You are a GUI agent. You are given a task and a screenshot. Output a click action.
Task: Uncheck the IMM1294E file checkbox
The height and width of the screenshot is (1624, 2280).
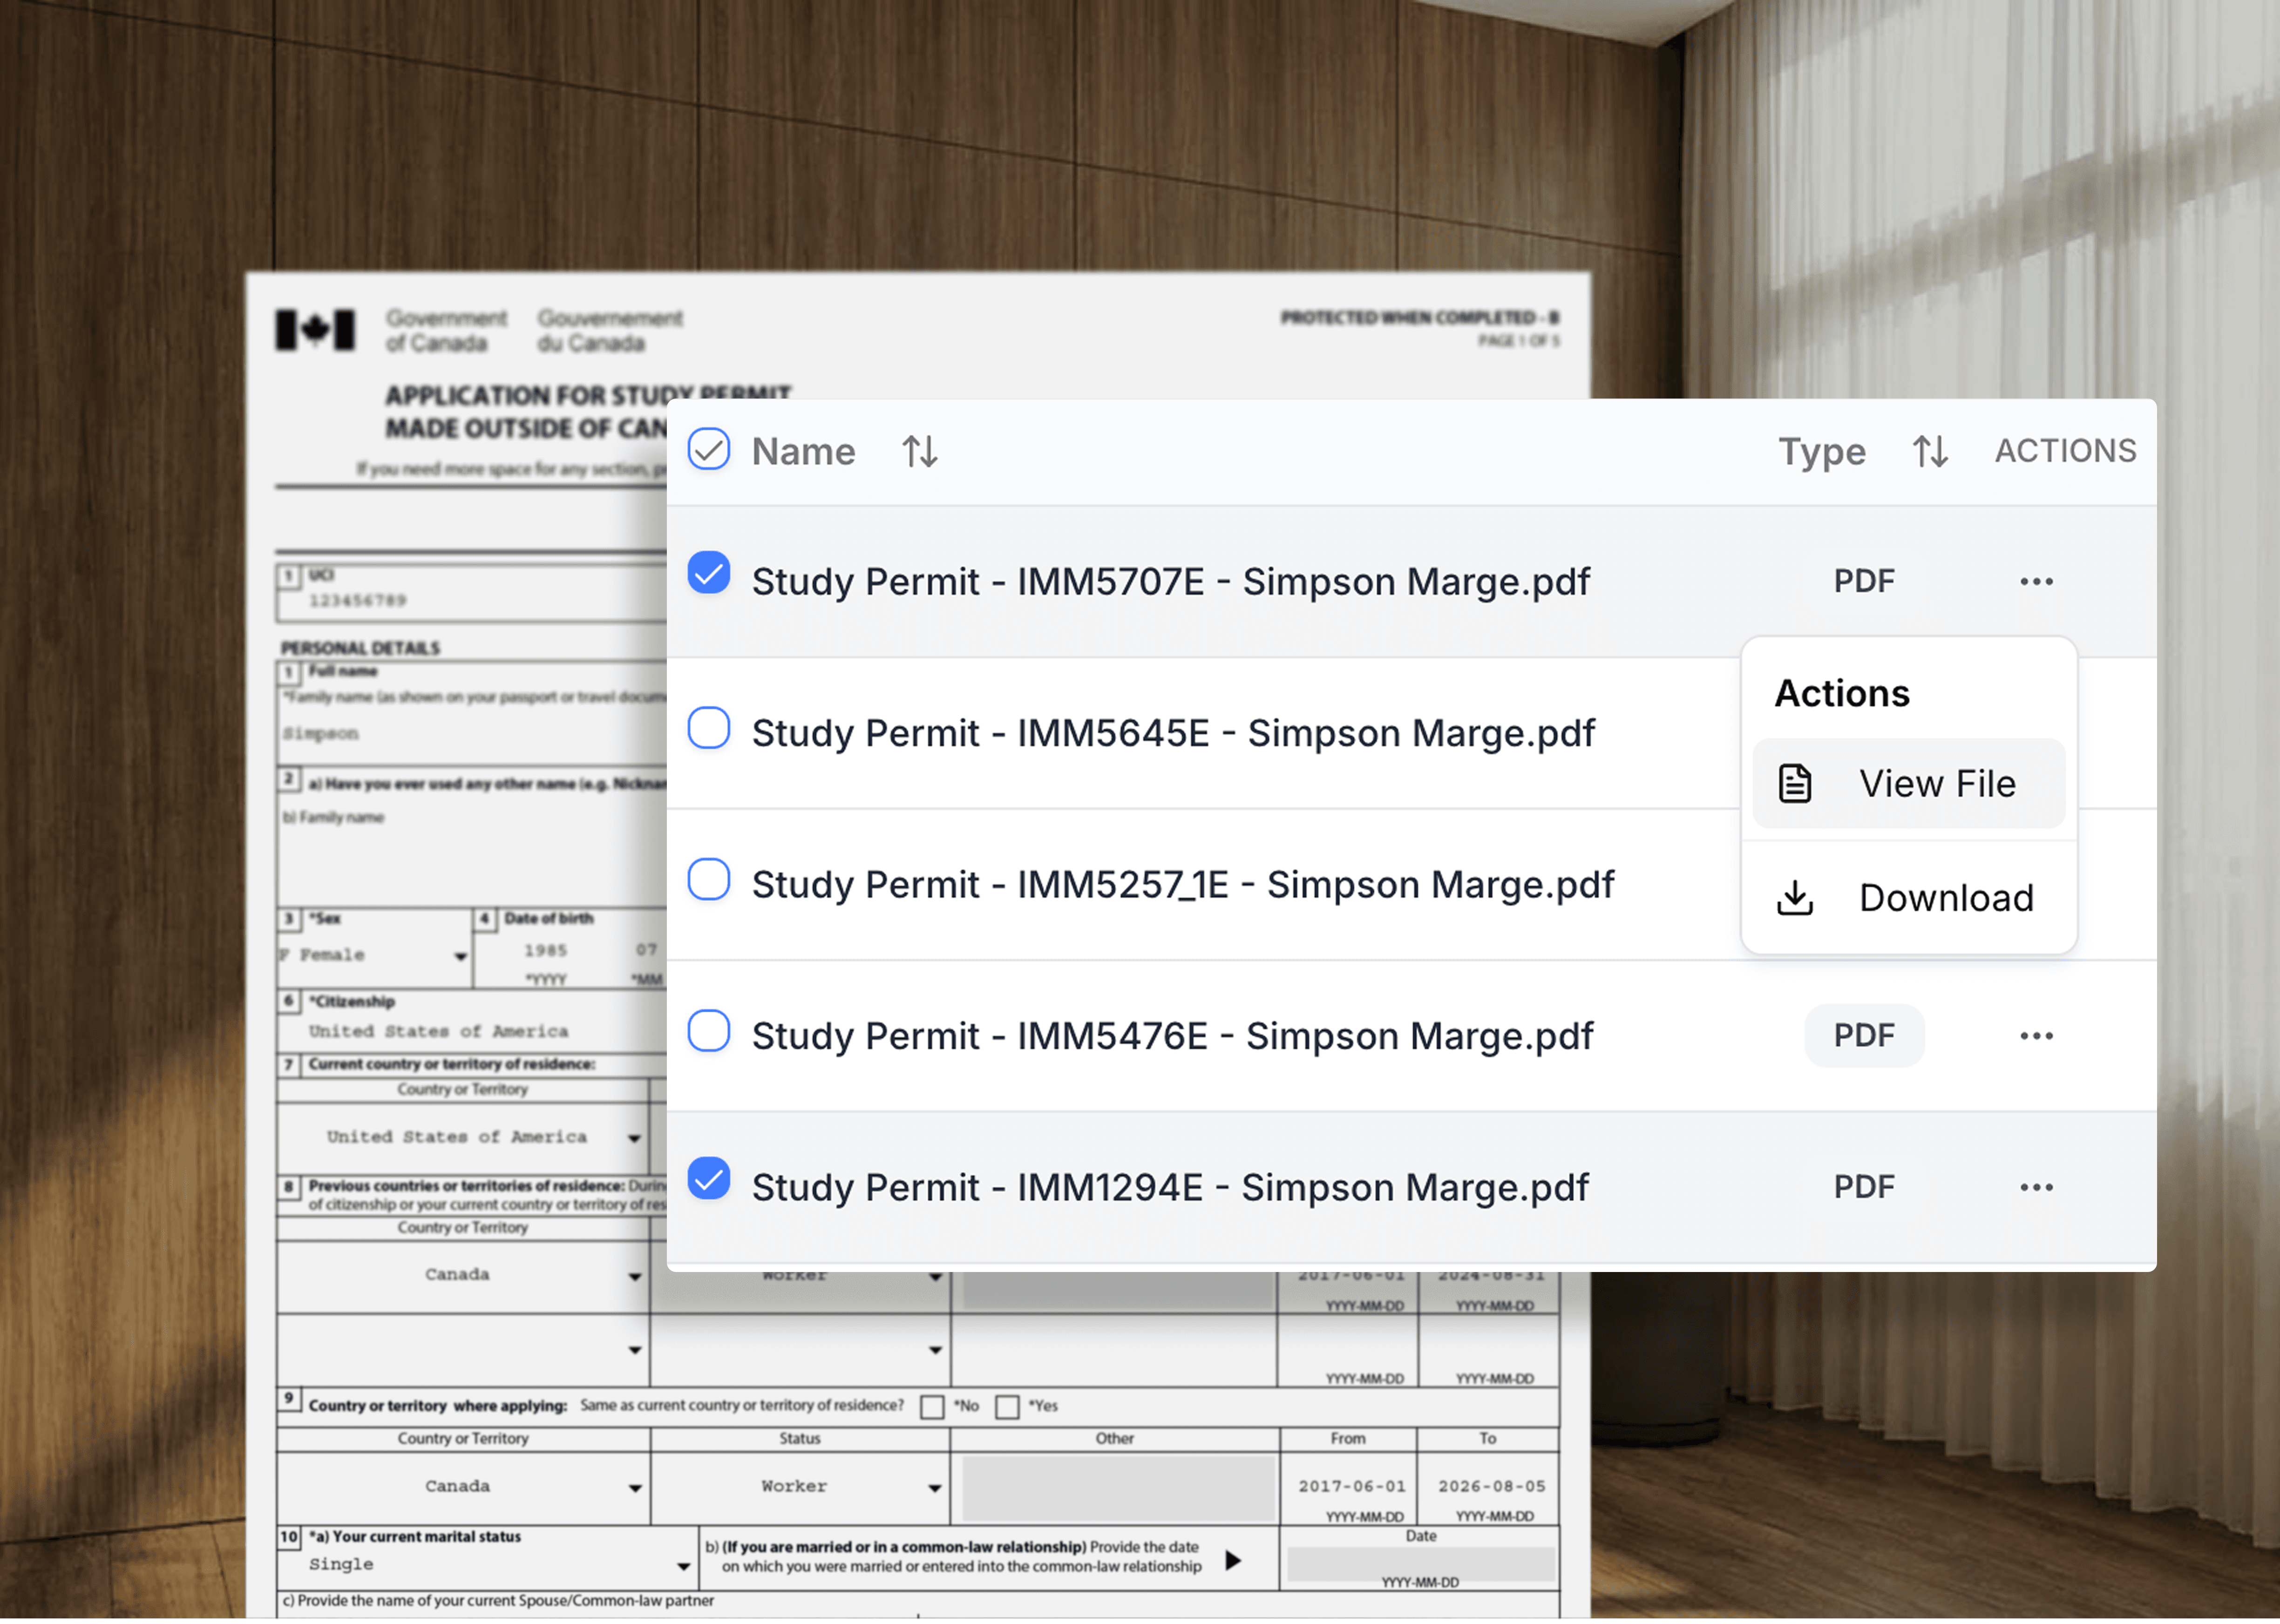[708, 1180]
